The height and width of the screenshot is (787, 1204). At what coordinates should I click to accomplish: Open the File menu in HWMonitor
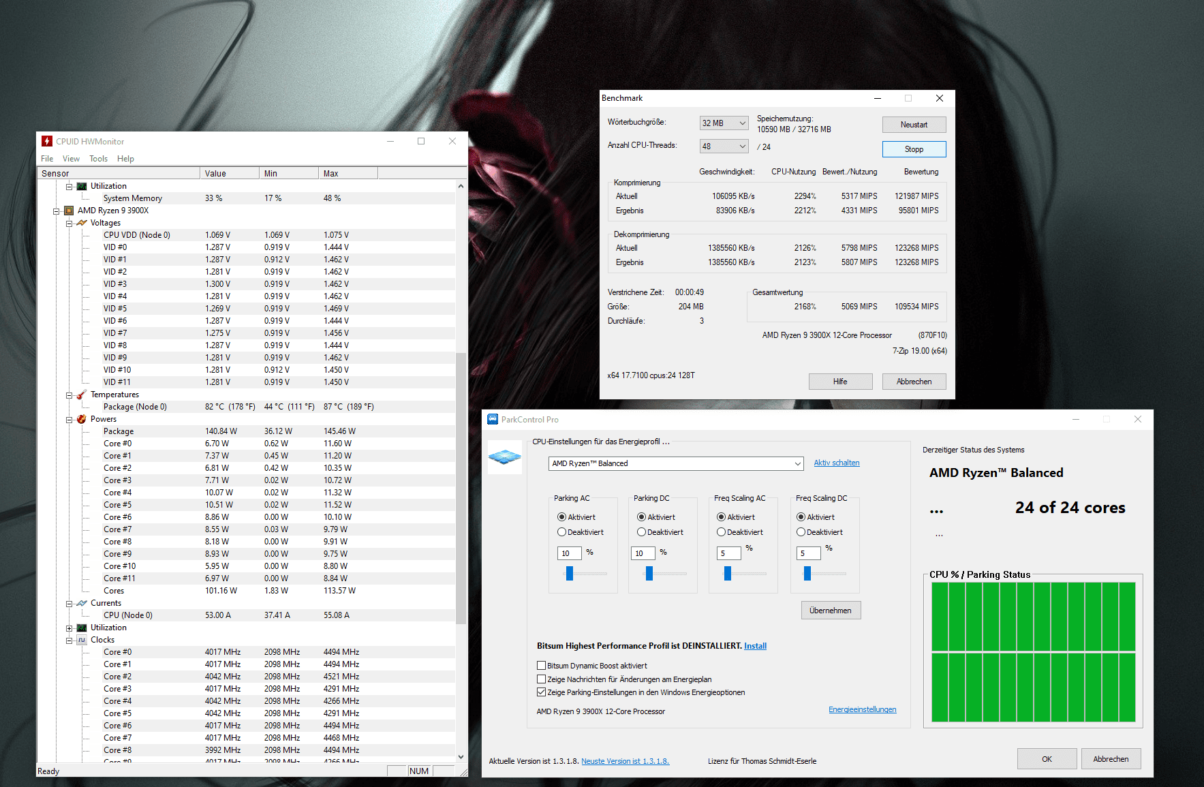coord(47,159)
